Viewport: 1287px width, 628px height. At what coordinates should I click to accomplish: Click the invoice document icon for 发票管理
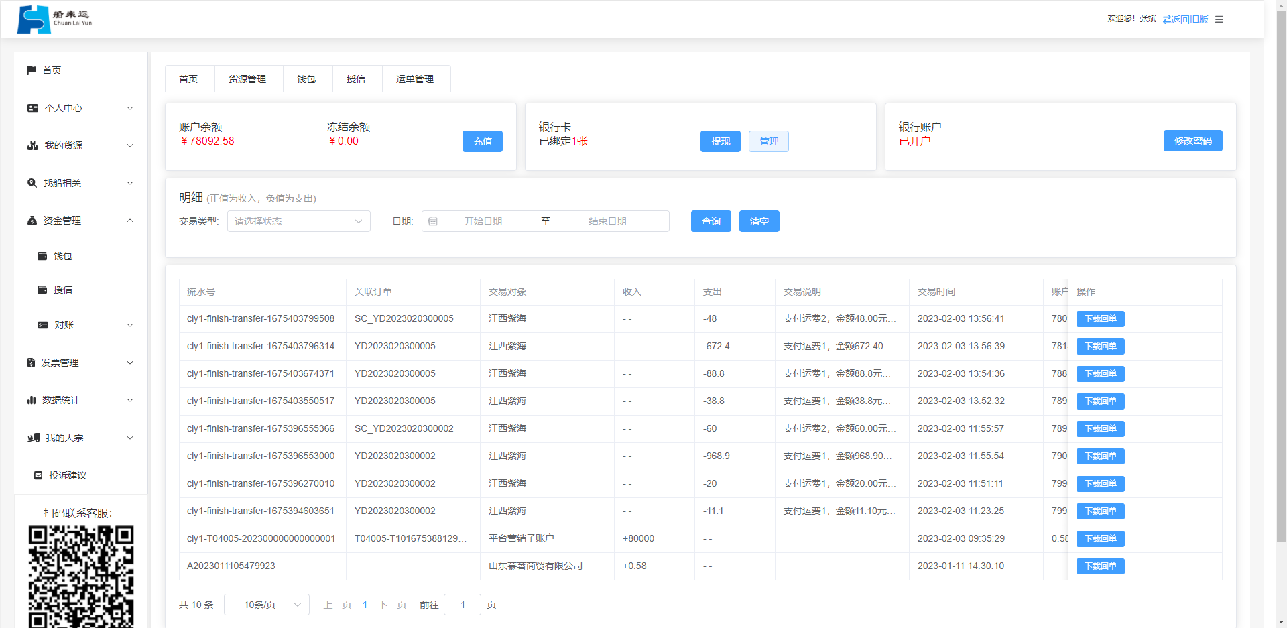point(31,363)
